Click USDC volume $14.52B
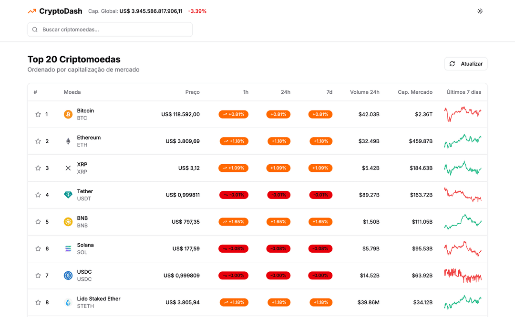 pyautogui.click(x=370, y=276)
